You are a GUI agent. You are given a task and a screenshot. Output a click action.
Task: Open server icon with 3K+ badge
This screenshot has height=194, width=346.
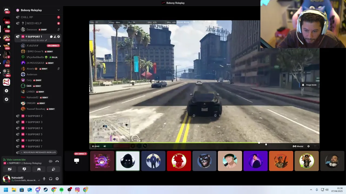pyautogui.click(x=6, y=72)
